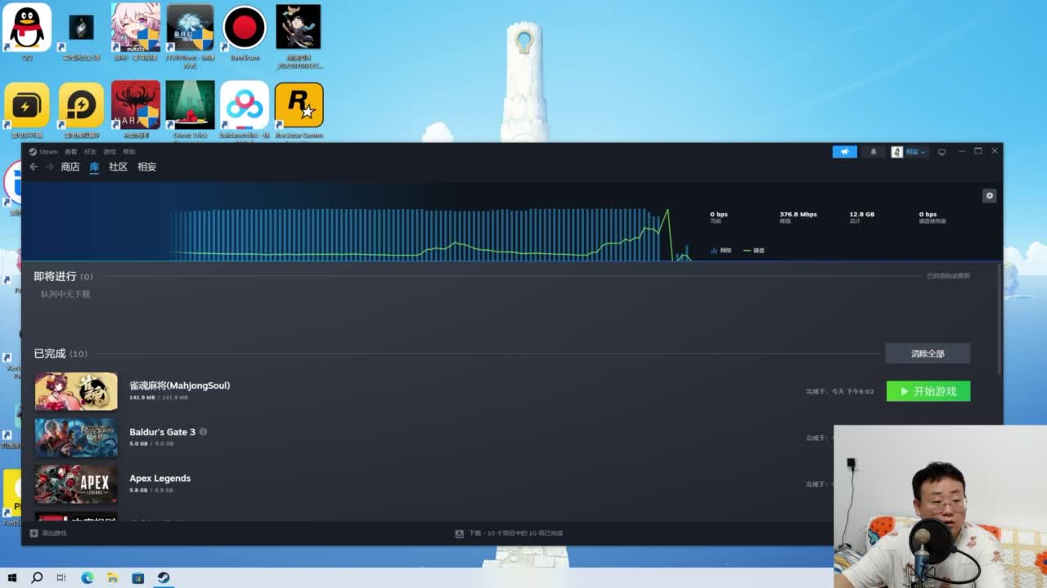Click 清除全部 clear all button
1047x588 pixels.
pyautogui.click(x=928, y=354)
